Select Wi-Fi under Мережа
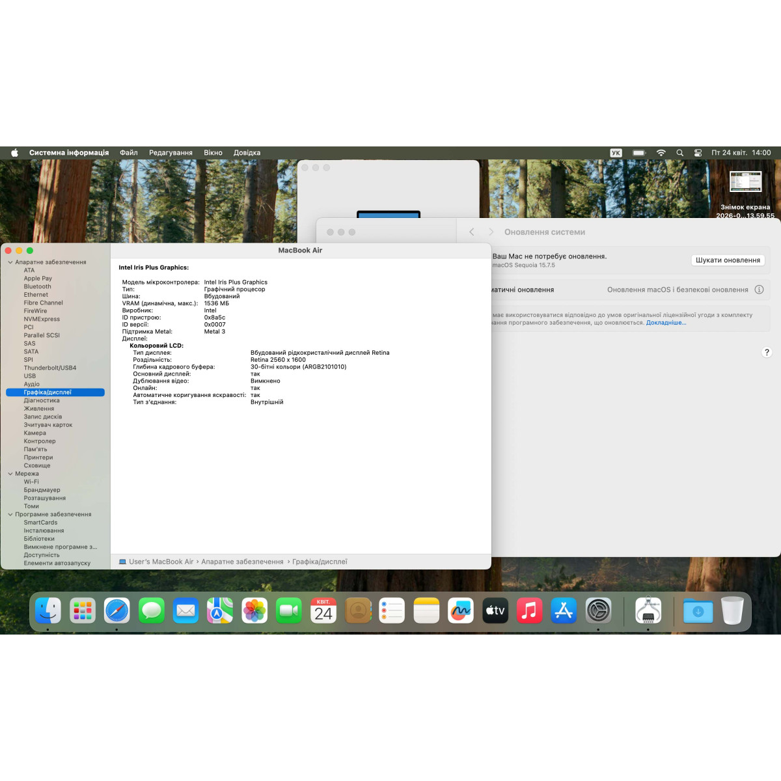Image resolution: width=781 pixels, height=781 pixels. 31,482
